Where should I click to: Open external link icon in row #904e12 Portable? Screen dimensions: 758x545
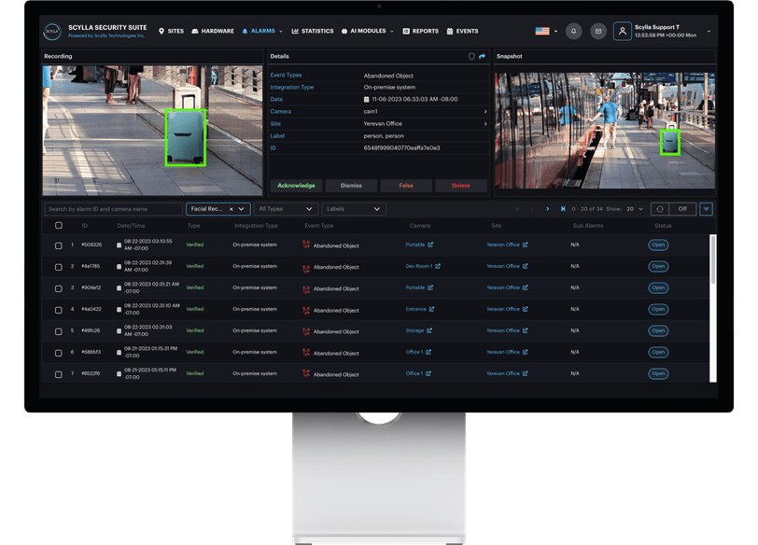(x=430, y=287)
